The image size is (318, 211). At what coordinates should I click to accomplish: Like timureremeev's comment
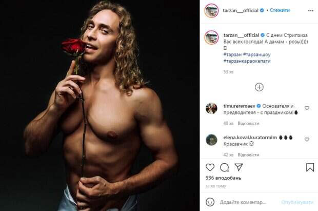307,108
